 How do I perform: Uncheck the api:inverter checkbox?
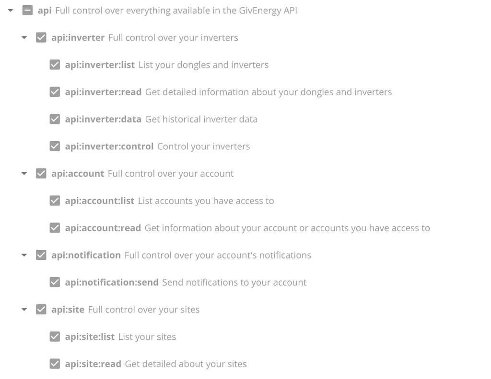[x=41, y=37]
